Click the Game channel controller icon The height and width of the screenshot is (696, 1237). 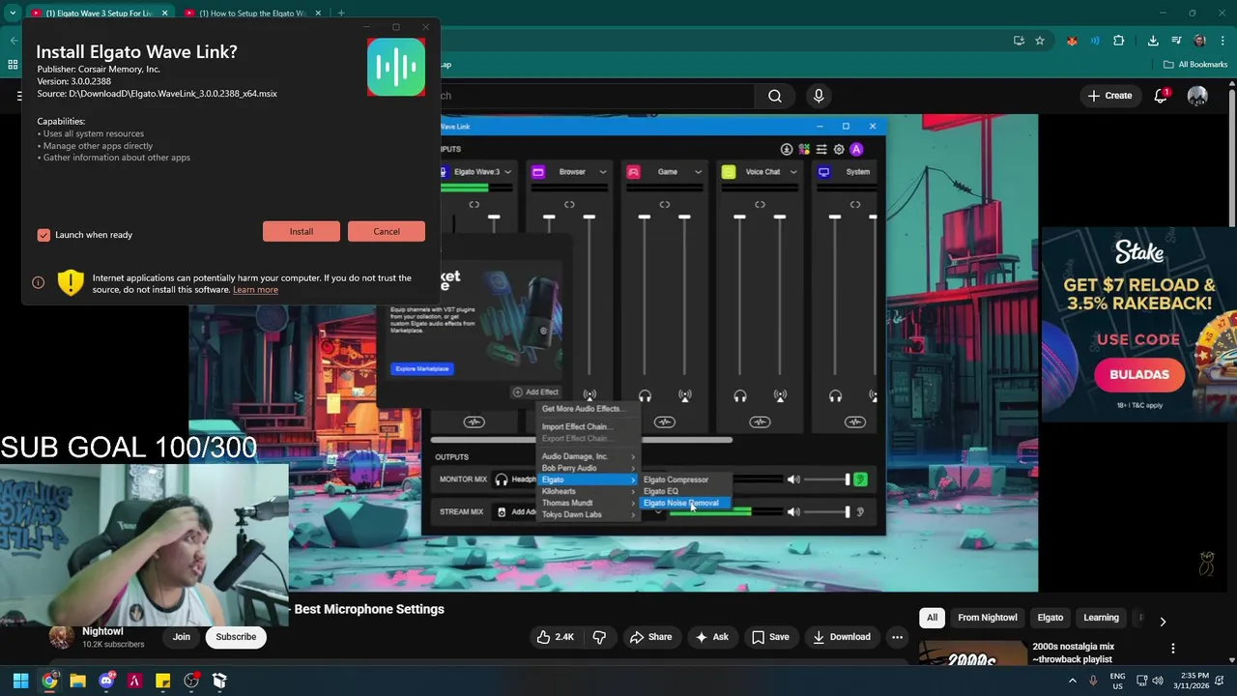[x=633, y=172]
